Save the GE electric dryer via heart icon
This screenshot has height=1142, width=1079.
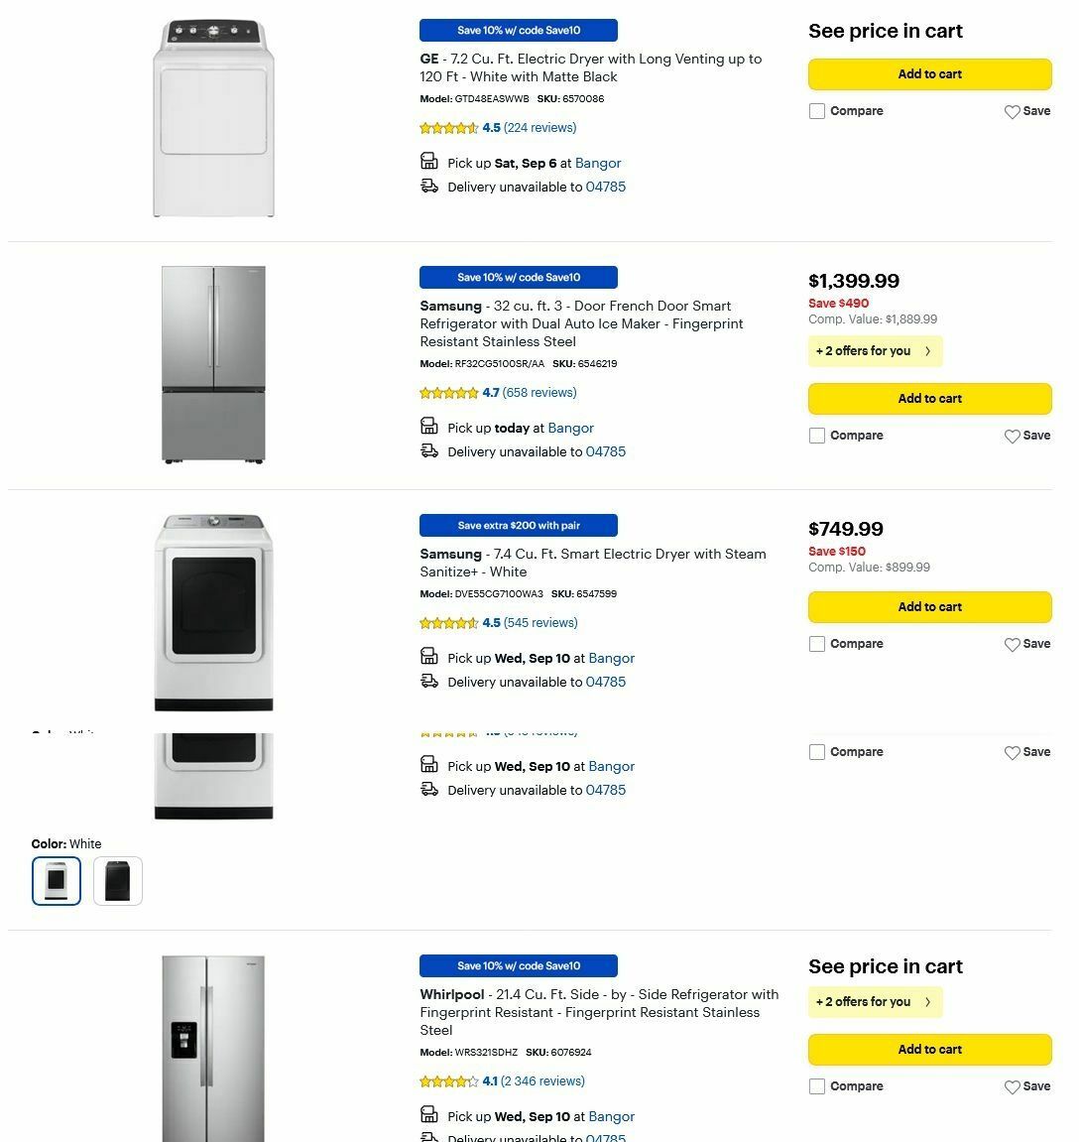coord(1013,111)
